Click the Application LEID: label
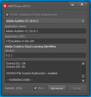Viewport: 91px width, 97px height. pos(15,36)
